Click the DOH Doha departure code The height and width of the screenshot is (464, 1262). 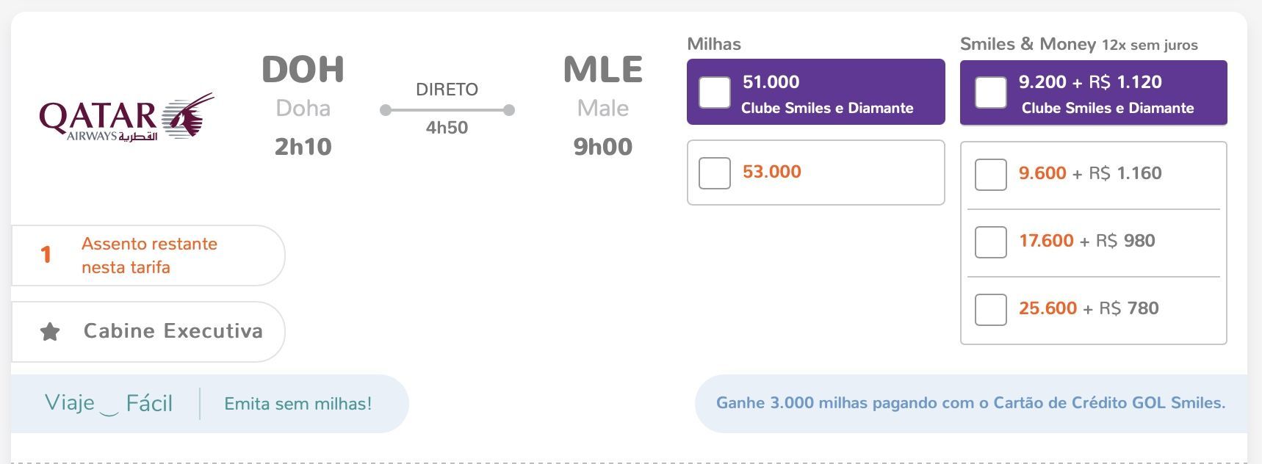tap(303, 70)
